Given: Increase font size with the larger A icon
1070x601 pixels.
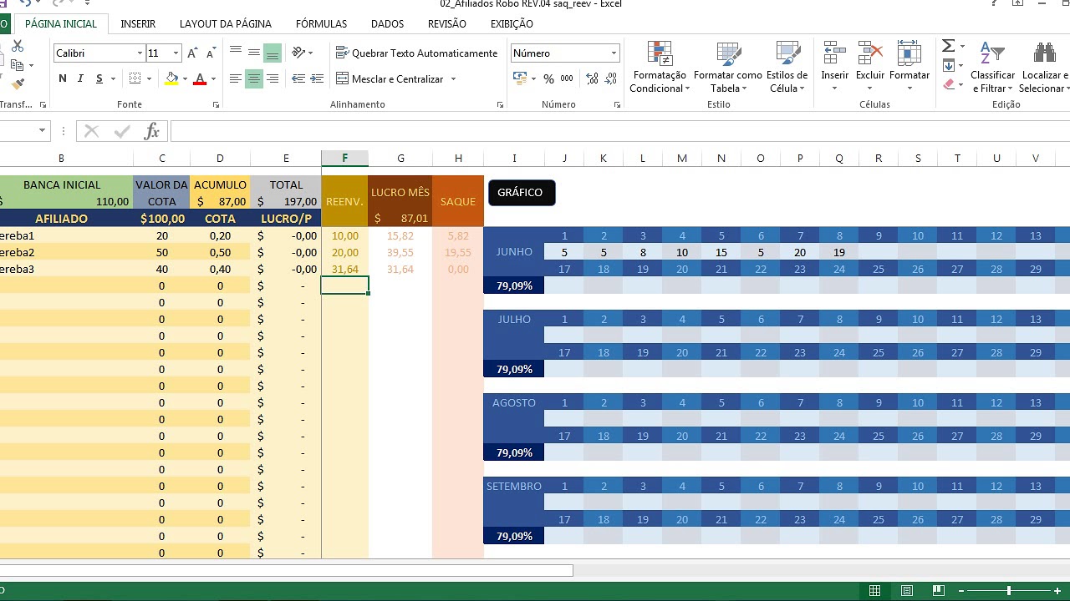Looking at the screenshot, I should pos(192,53).
